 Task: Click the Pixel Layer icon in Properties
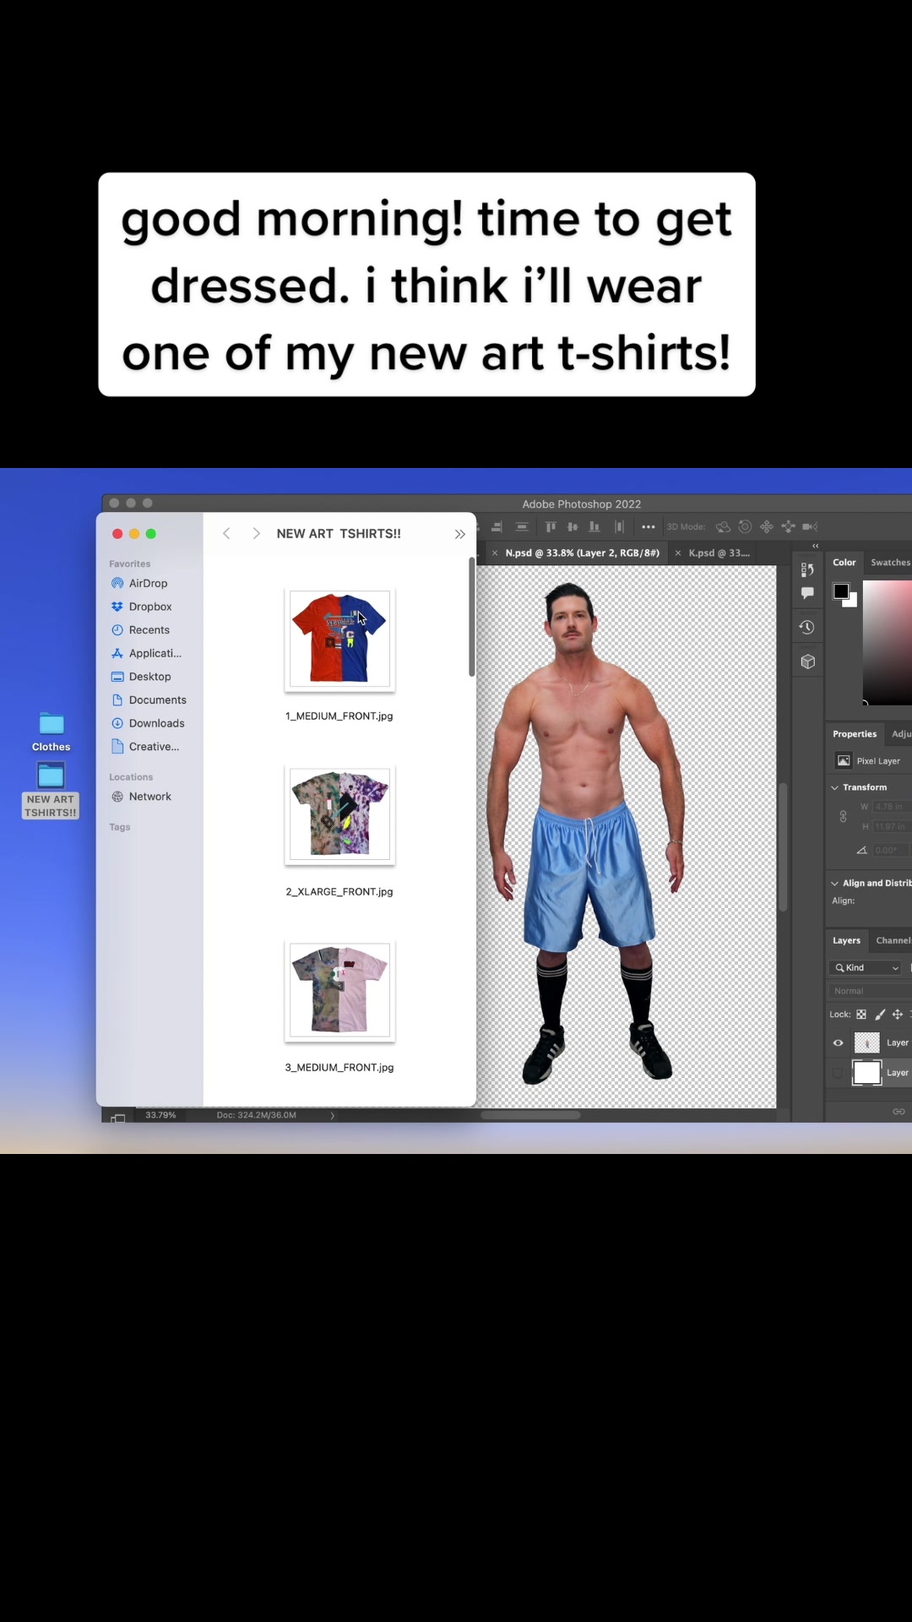(844, 761)
